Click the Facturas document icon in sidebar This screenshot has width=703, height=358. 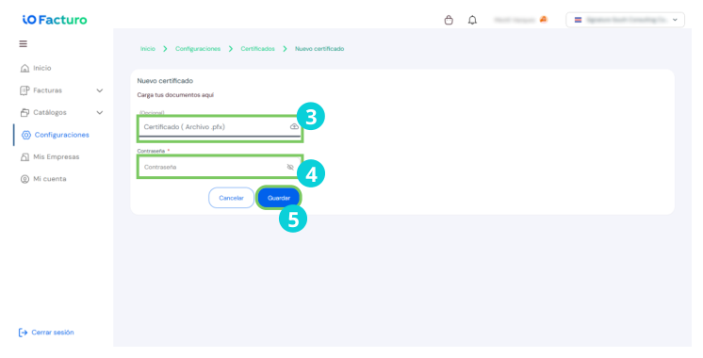point(25,90)
